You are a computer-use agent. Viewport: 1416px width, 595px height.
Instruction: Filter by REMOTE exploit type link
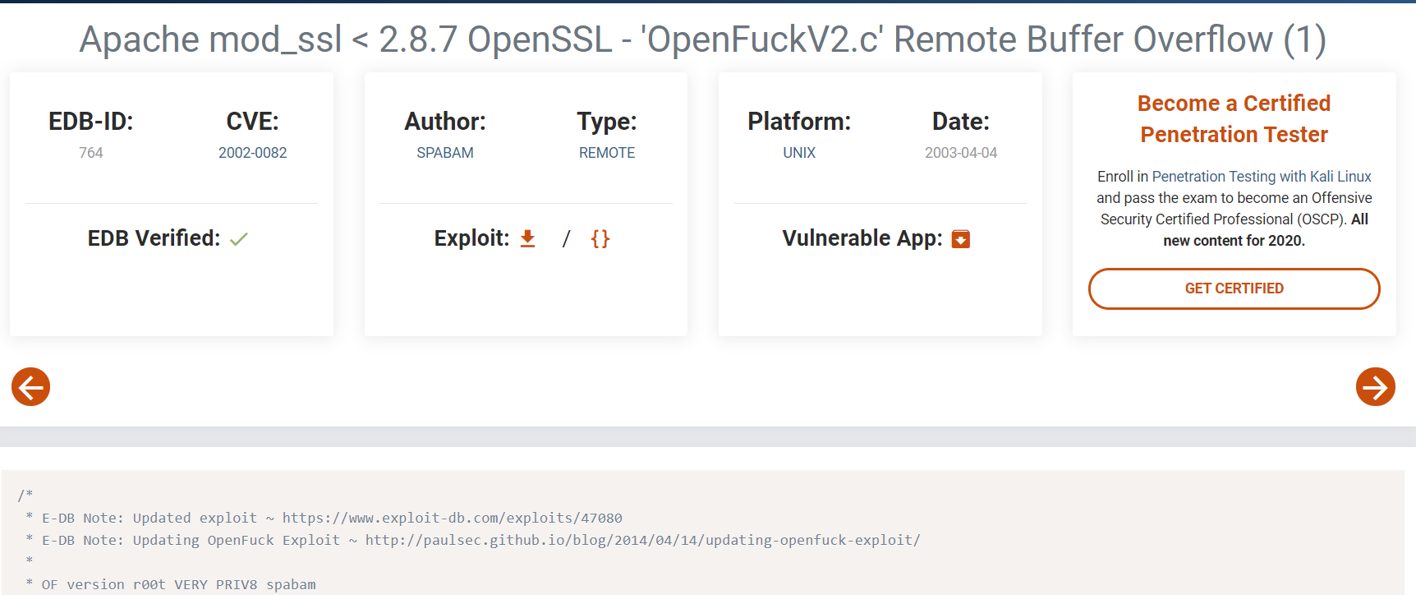click(606, 153)
